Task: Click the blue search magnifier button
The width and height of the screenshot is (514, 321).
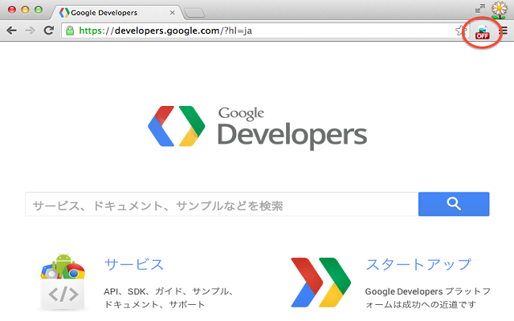Action: coord(454,204)
